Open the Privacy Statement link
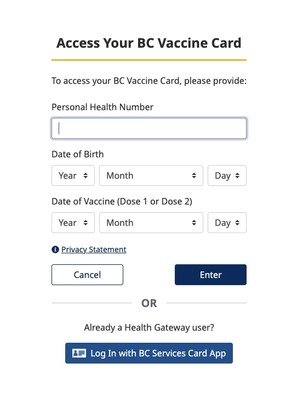 94,249
